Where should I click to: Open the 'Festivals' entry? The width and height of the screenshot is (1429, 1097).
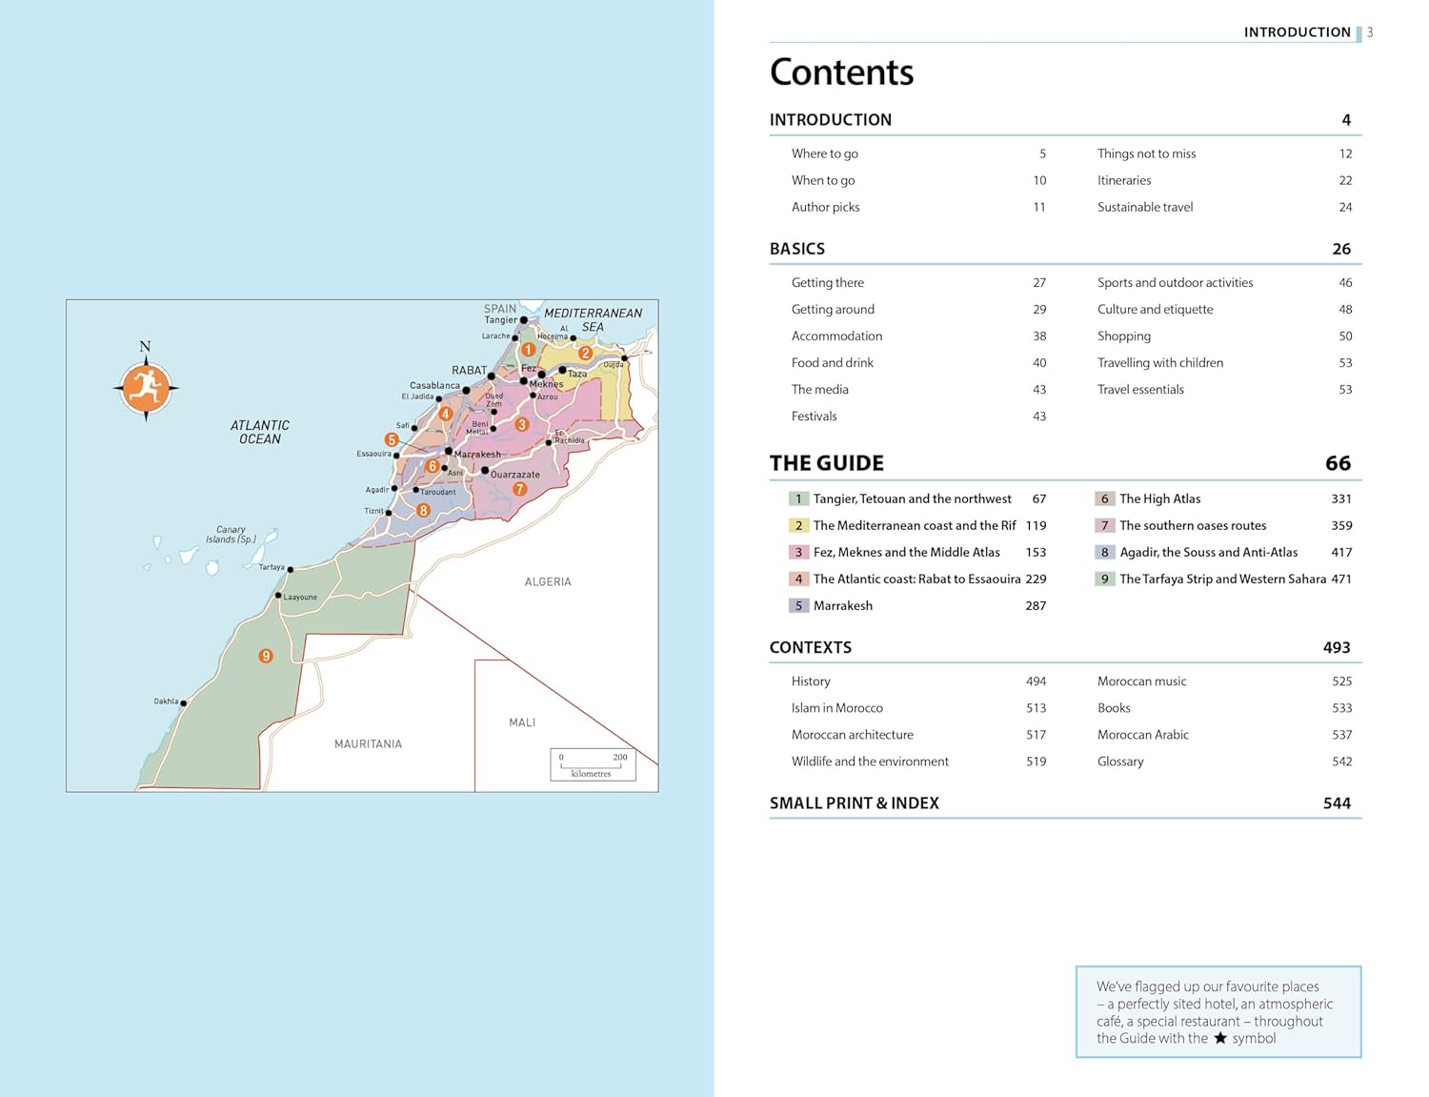(815, 416)
